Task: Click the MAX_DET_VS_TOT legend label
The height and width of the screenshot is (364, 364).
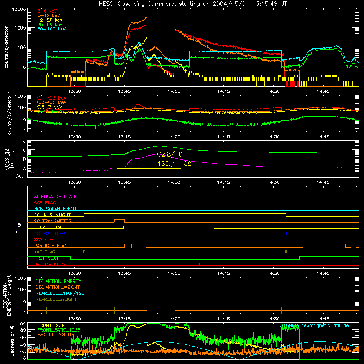Action: tap(56, 334)
